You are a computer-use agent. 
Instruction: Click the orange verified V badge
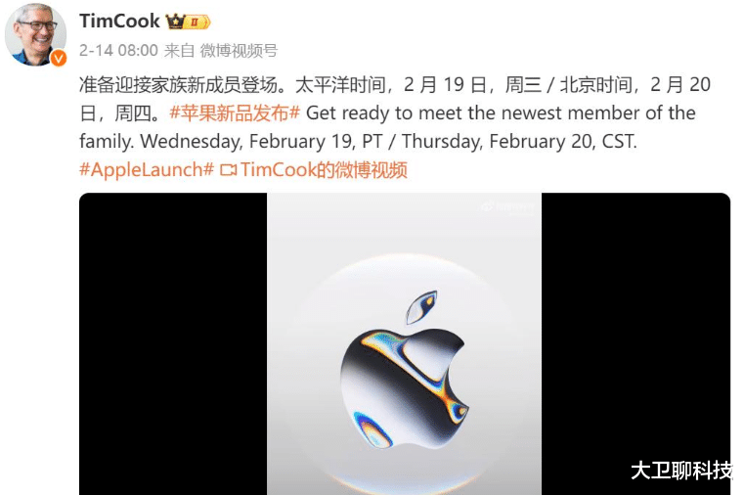59,59
